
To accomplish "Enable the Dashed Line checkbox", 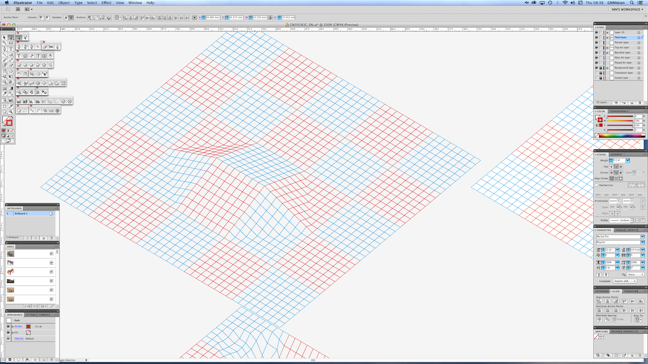I will coord(597,185).
